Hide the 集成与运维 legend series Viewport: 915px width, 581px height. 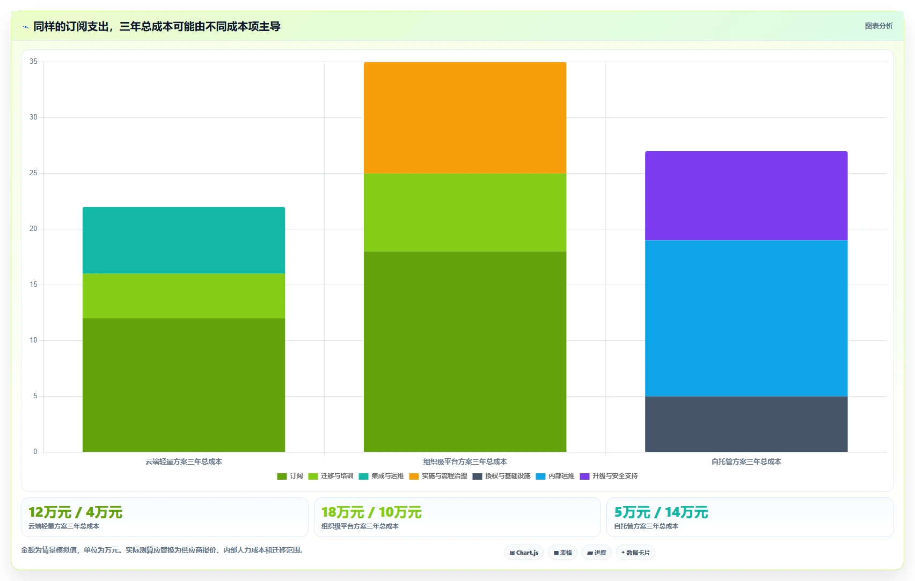click(381, 476)
